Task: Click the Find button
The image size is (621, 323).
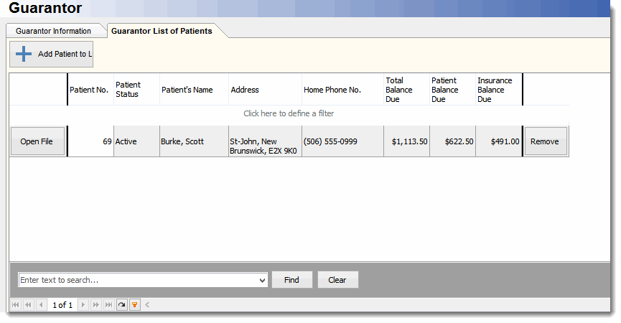Action: [x=292, y=280]
